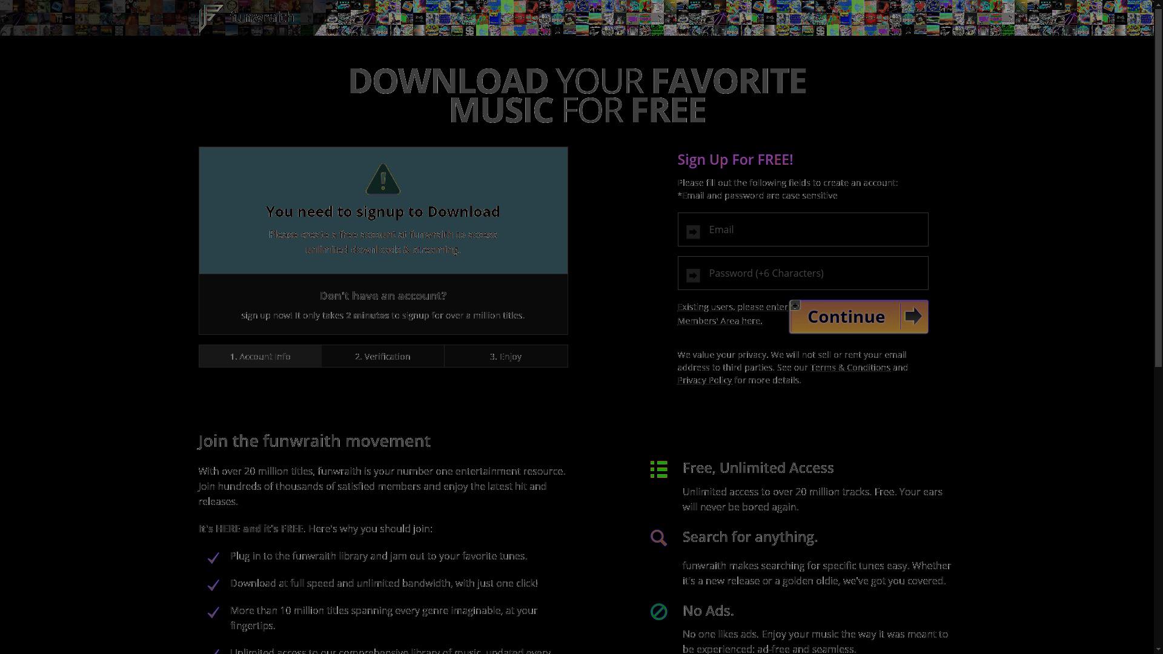Open the Terms & Conditions link
Image resolution: width=1163 pixels, height=654 pixels.
[x=850, y=368]
